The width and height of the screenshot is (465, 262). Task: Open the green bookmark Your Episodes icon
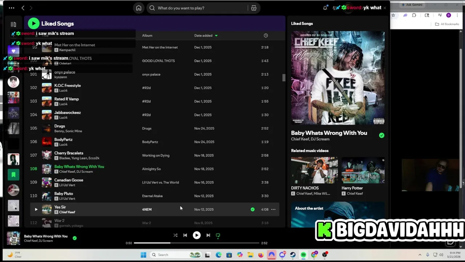coord(13,175)
